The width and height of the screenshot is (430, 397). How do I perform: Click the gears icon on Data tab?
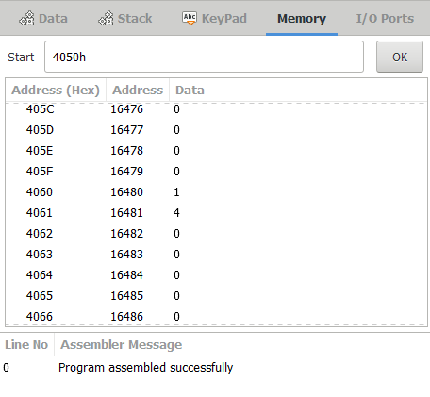click(x=26, y=19)
